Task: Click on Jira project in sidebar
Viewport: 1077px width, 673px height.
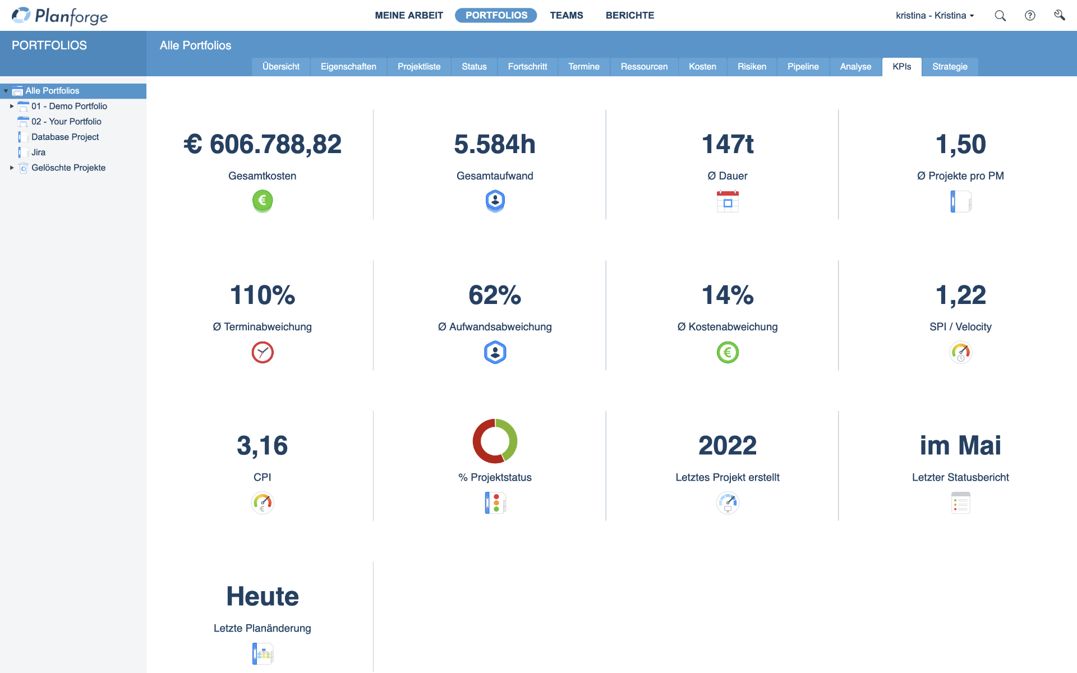Action: tap(38, 152)
